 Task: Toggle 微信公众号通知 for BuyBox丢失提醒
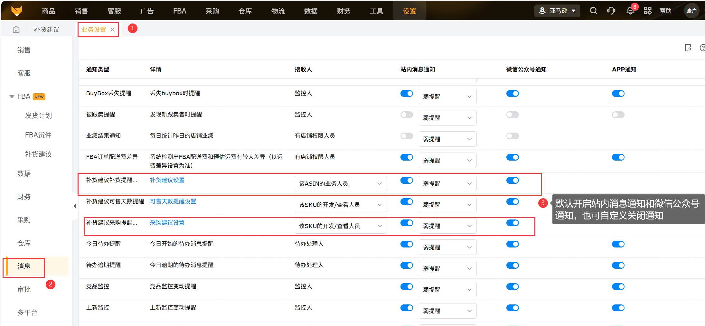[512, 93]
